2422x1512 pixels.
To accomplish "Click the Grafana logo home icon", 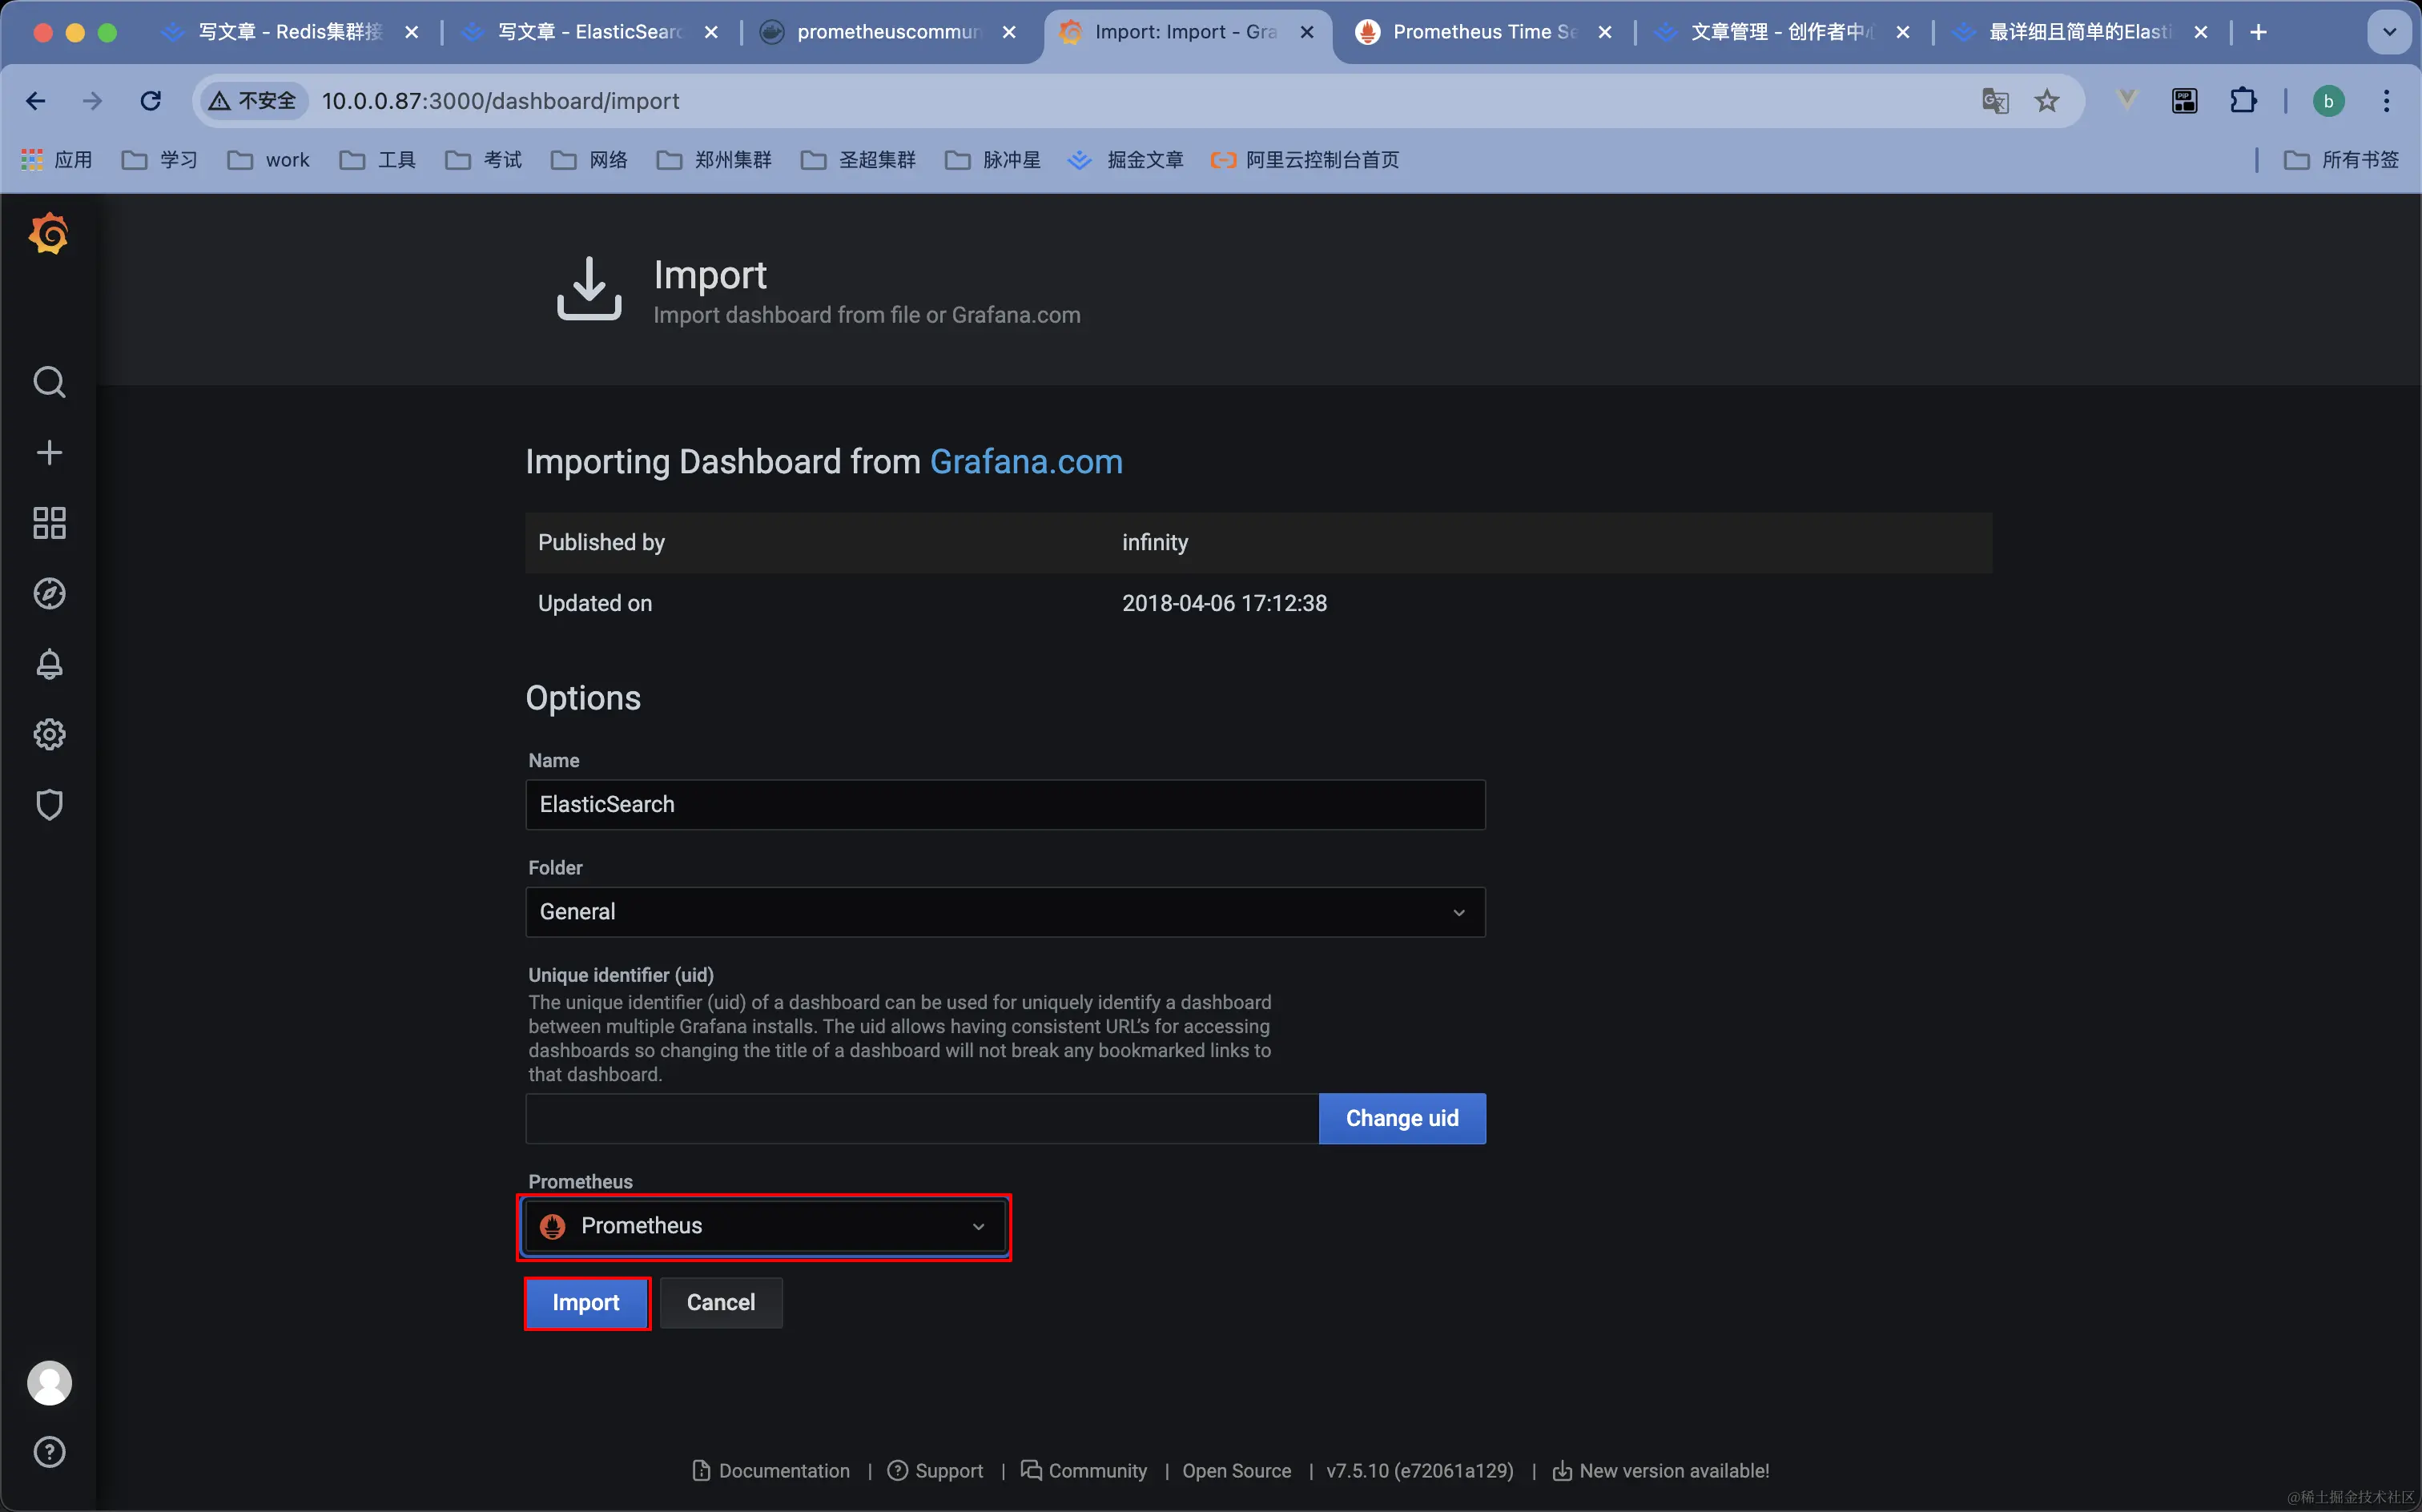I will [49, 234].
